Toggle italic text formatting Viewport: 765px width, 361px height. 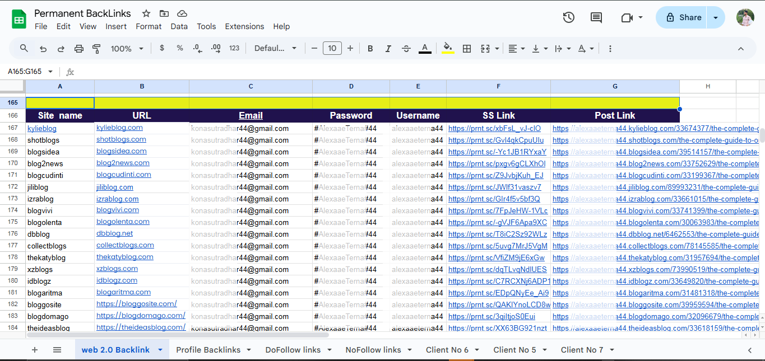[x=388, y=49]
